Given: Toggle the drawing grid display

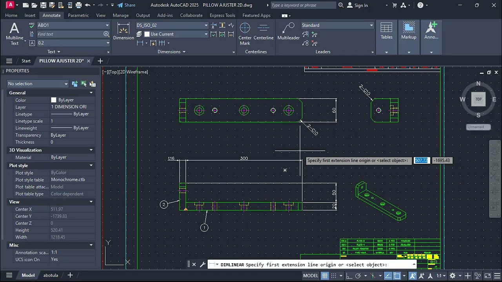Looking at the screenshot, I should point(325,275).
